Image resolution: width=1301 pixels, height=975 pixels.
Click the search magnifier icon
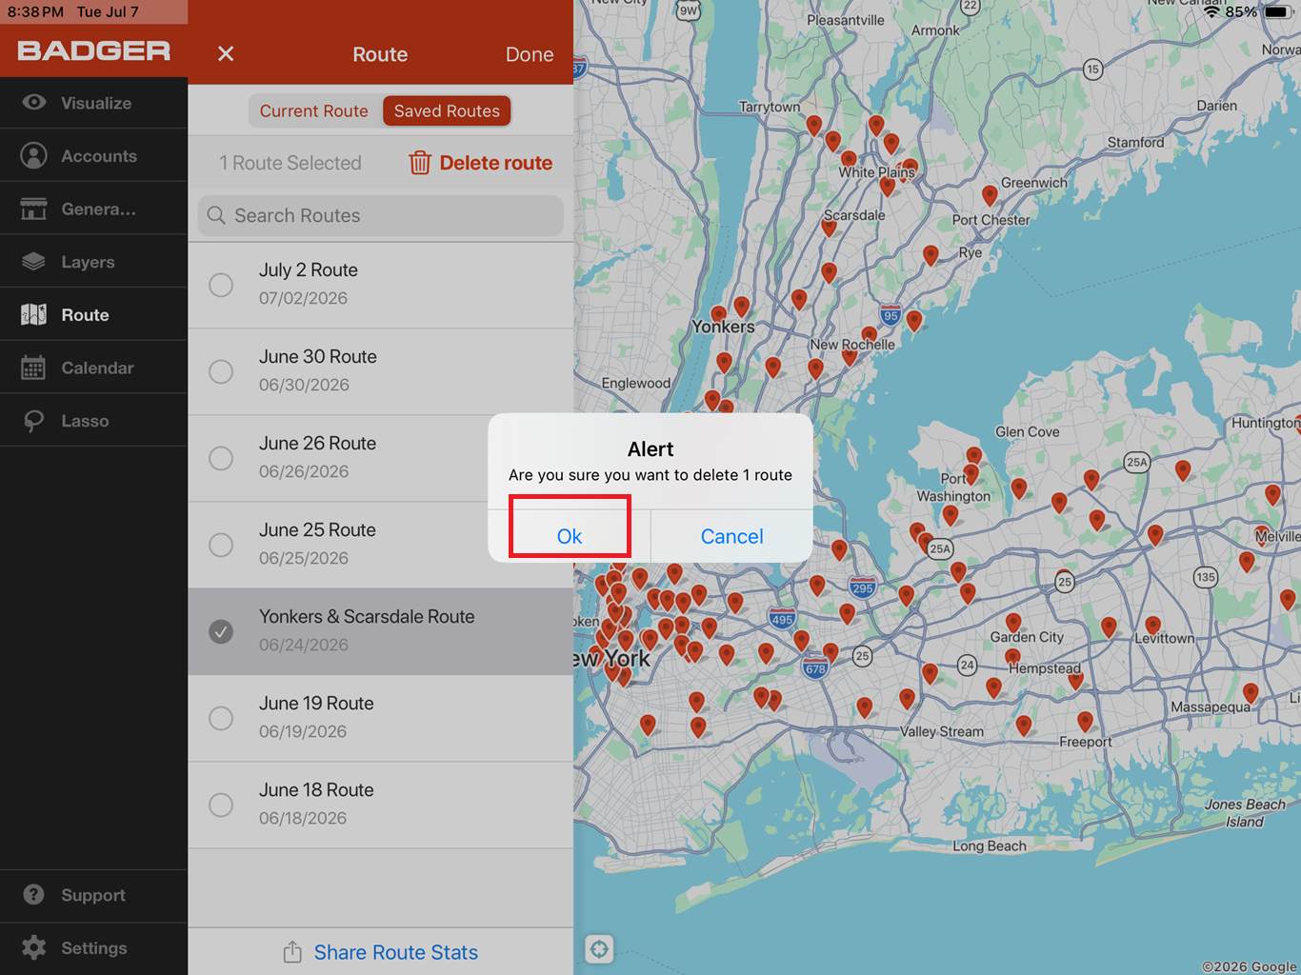click(216, 215)
